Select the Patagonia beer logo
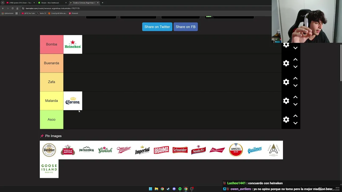Screen dimensions: 342x192 tap(87, 150)
